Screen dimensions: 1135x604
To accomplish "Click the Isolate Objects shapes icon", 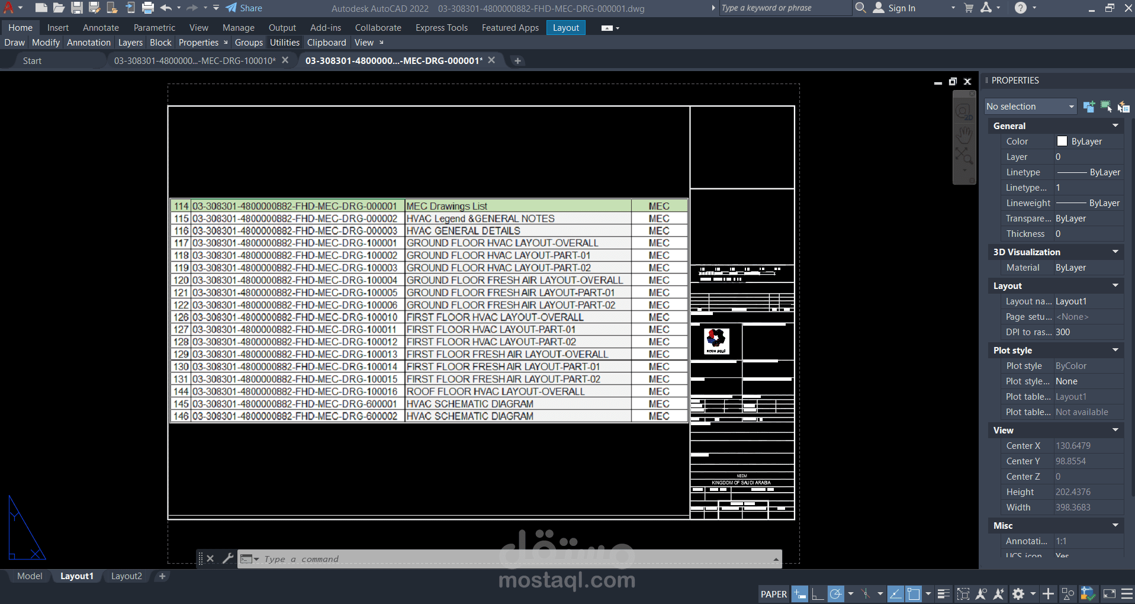I will coord(1068,594).
